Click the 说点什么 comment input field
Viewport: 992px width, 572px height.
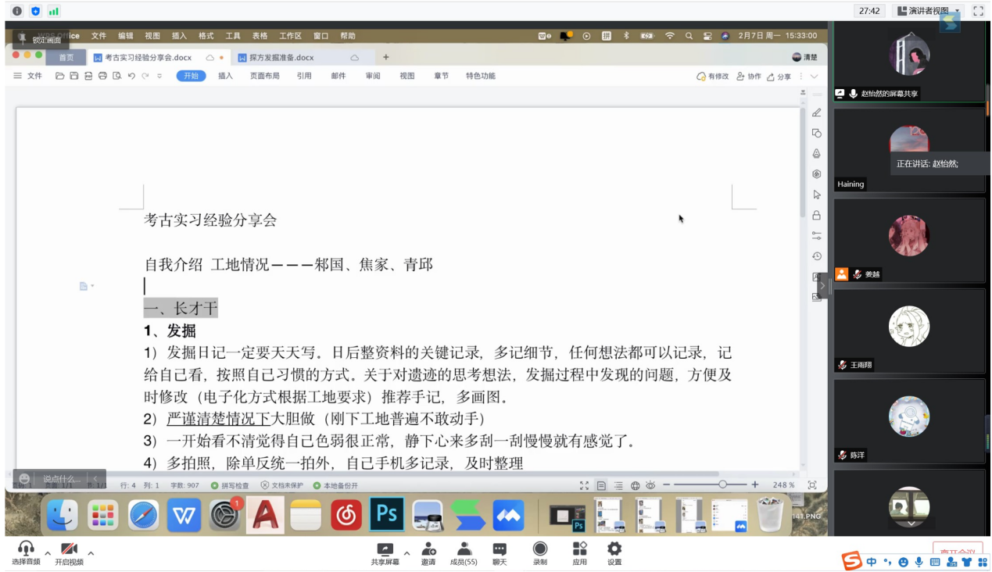62,478
